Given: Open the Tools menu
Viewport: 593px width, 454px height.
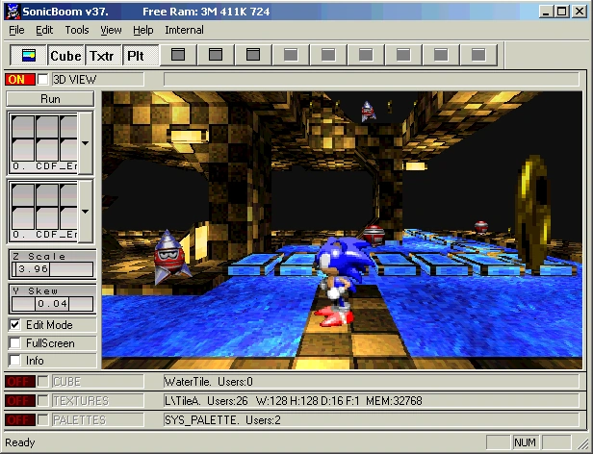Looking at the screenshot, I should (77, 30).
